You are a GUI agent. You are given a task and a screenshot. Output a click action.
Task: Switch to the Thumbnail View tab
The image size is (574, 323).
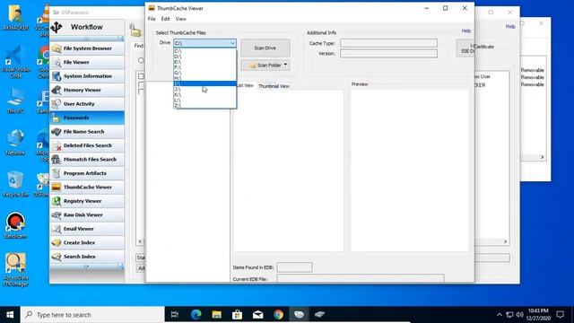[274, 86]
